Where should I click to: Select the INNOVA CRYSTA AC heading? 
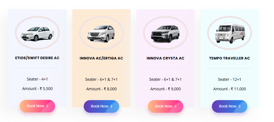(x=165, y=58)
